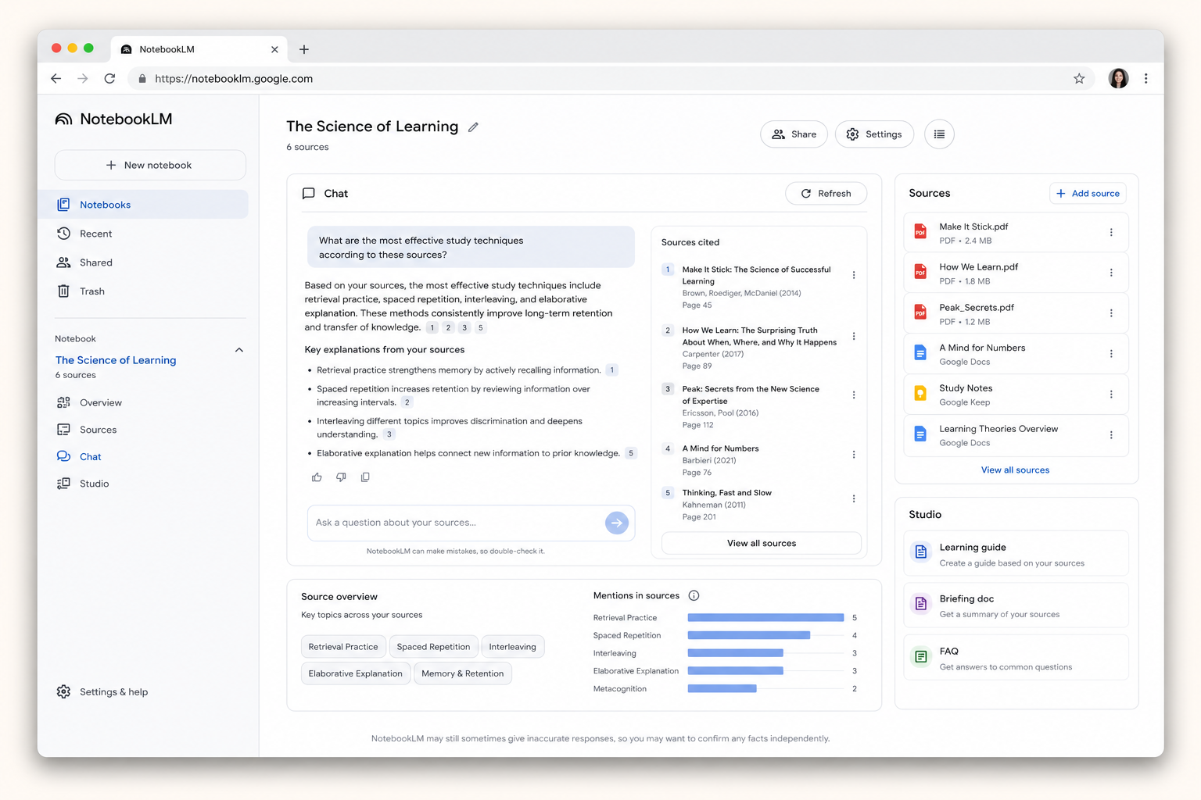
Task: Give thumbs down to the chat response
Action: pyautogui.click(x=341, y=477)
